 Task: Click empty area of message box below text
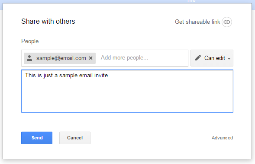coord(127,97)
